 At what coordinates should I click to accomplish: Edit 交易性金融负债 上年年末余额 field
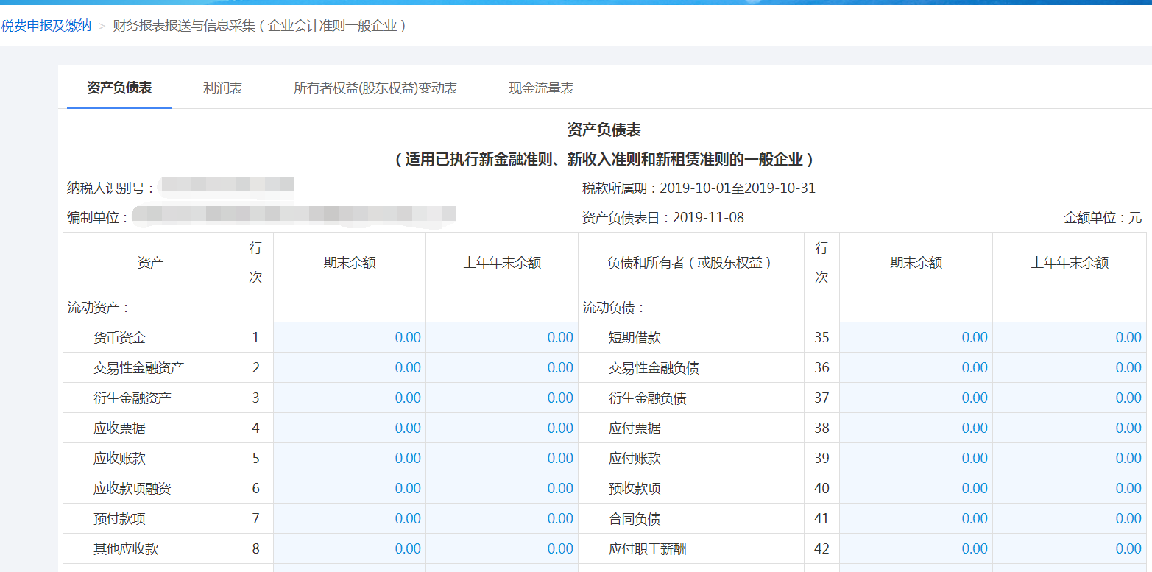coord(1070,367)
